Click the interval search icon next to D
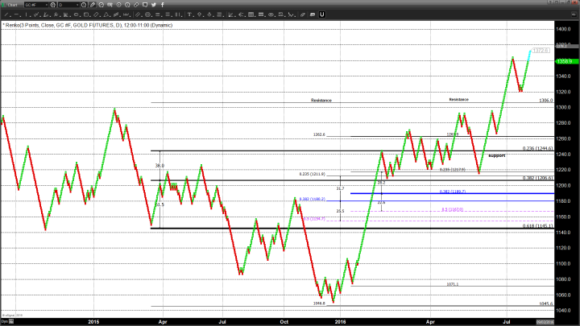 pyautogui.click(x=84, y=5)
